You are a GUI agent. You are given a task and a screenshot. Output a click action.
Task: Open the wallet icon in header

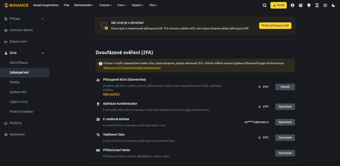[301, 5]
